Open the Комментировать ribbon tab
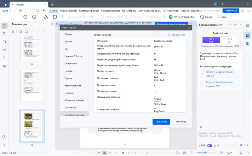This screenshot has height=156, width=252. click(89, 11)
